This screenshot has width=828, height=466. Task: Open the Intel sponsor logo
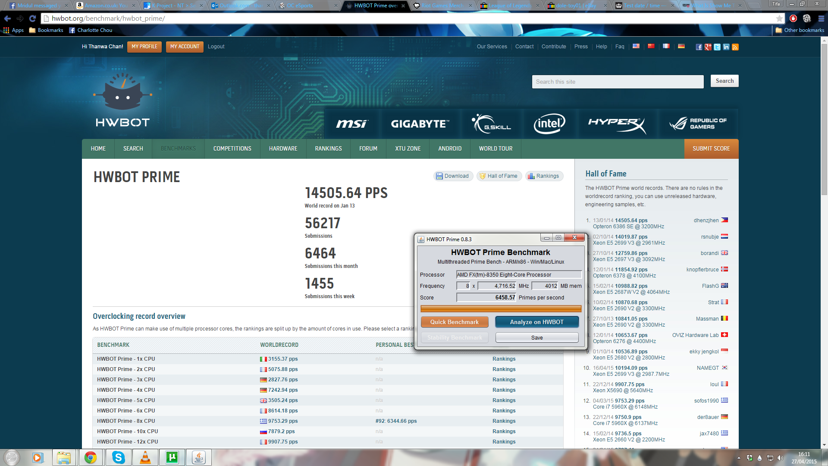click(x=549, y=124)
